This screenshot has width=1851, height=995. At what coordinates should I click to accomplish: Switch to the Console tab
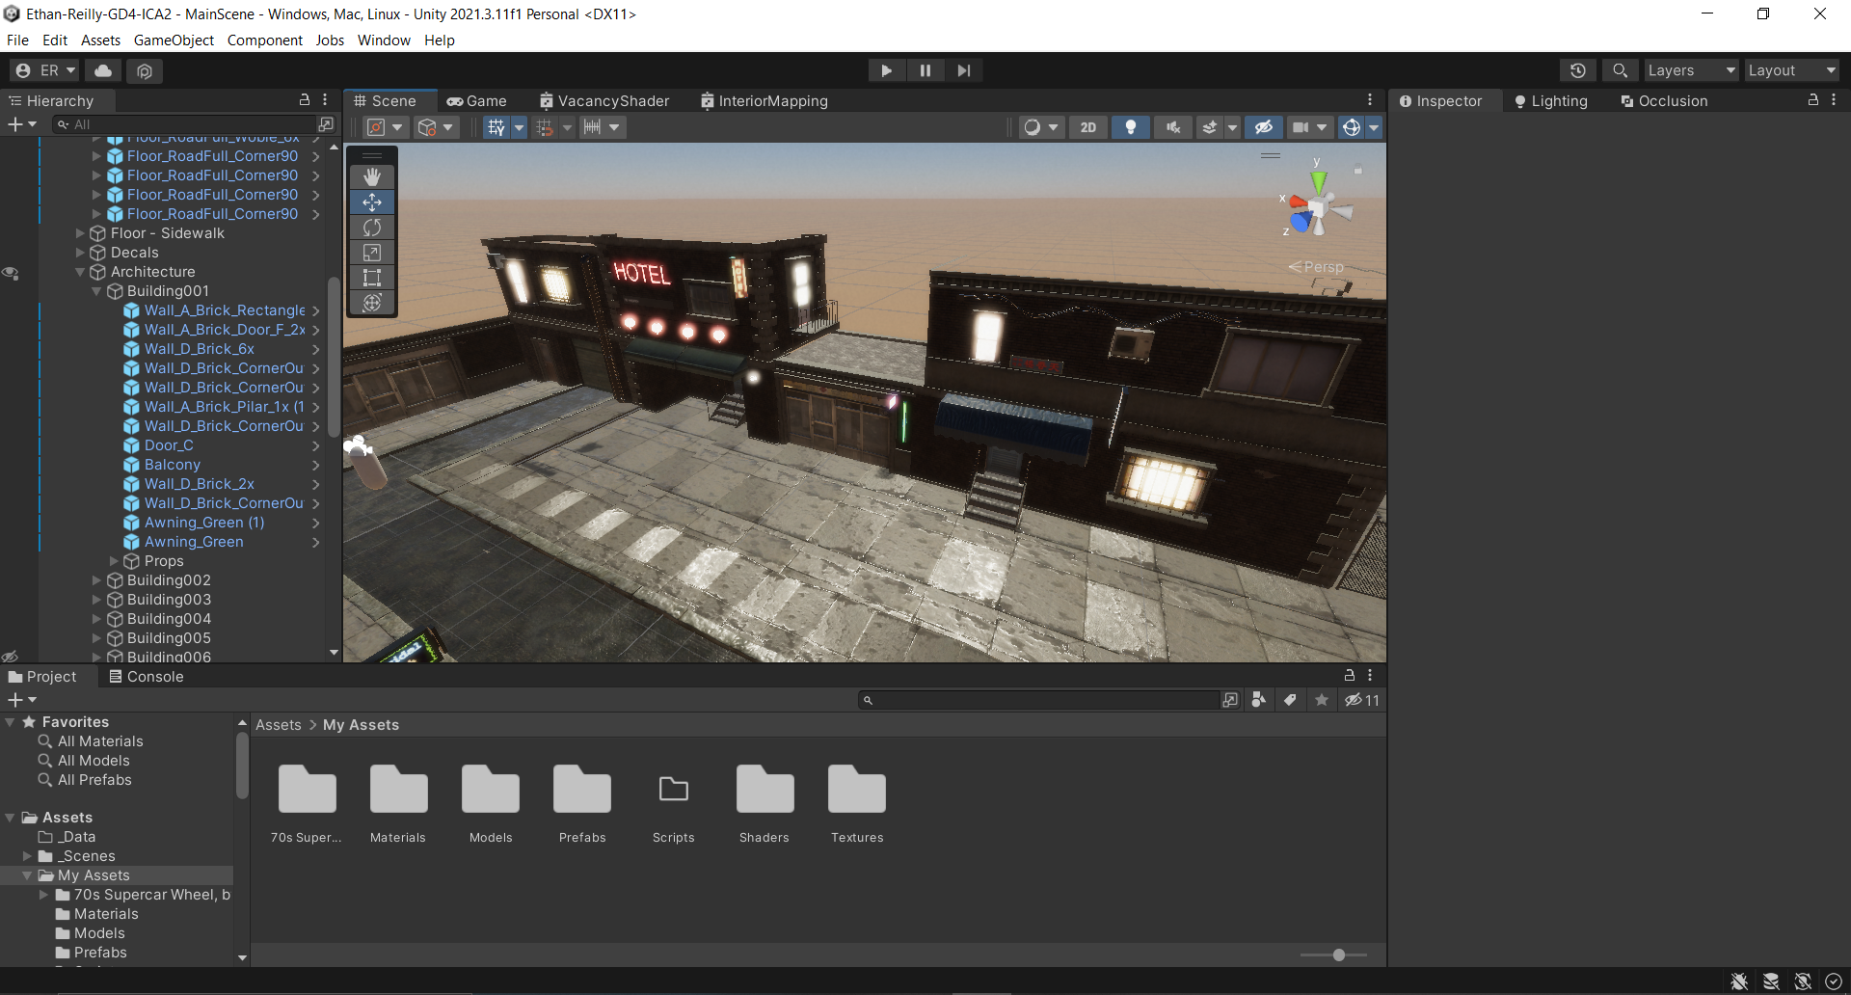click(146, 677)
